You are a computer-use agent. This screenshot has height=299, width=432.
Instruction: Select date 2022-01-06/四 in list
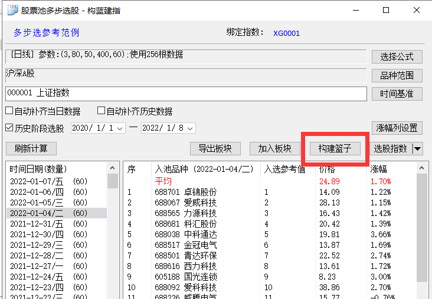[x=57, y=192]
